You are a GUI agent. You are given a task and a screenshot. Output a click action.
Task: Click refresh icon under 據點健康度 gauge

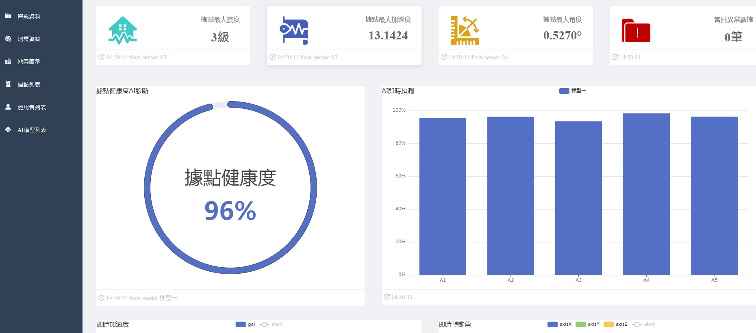[x=101, y=298]
